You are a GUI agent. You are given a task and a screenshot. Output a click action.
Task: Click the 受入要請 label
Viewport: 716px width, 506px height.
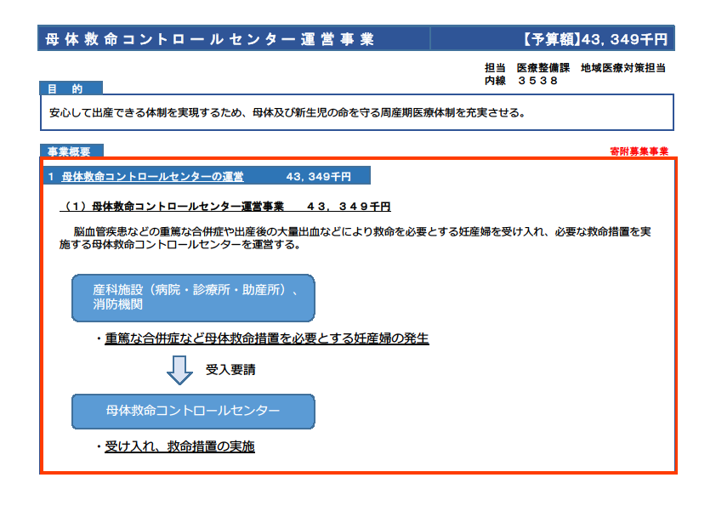click(230, 370)
